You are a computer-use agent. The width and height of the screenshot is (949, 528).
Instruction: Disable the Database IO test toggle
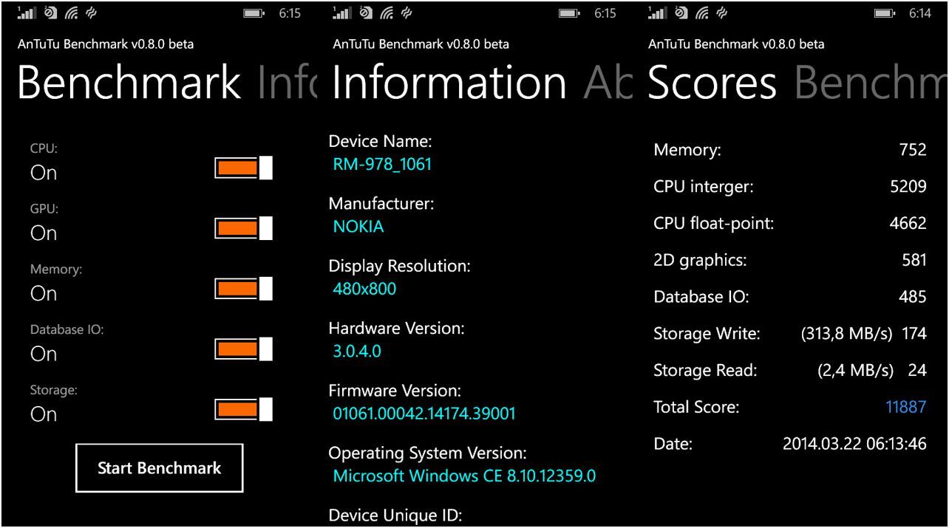tap(242, 349)
